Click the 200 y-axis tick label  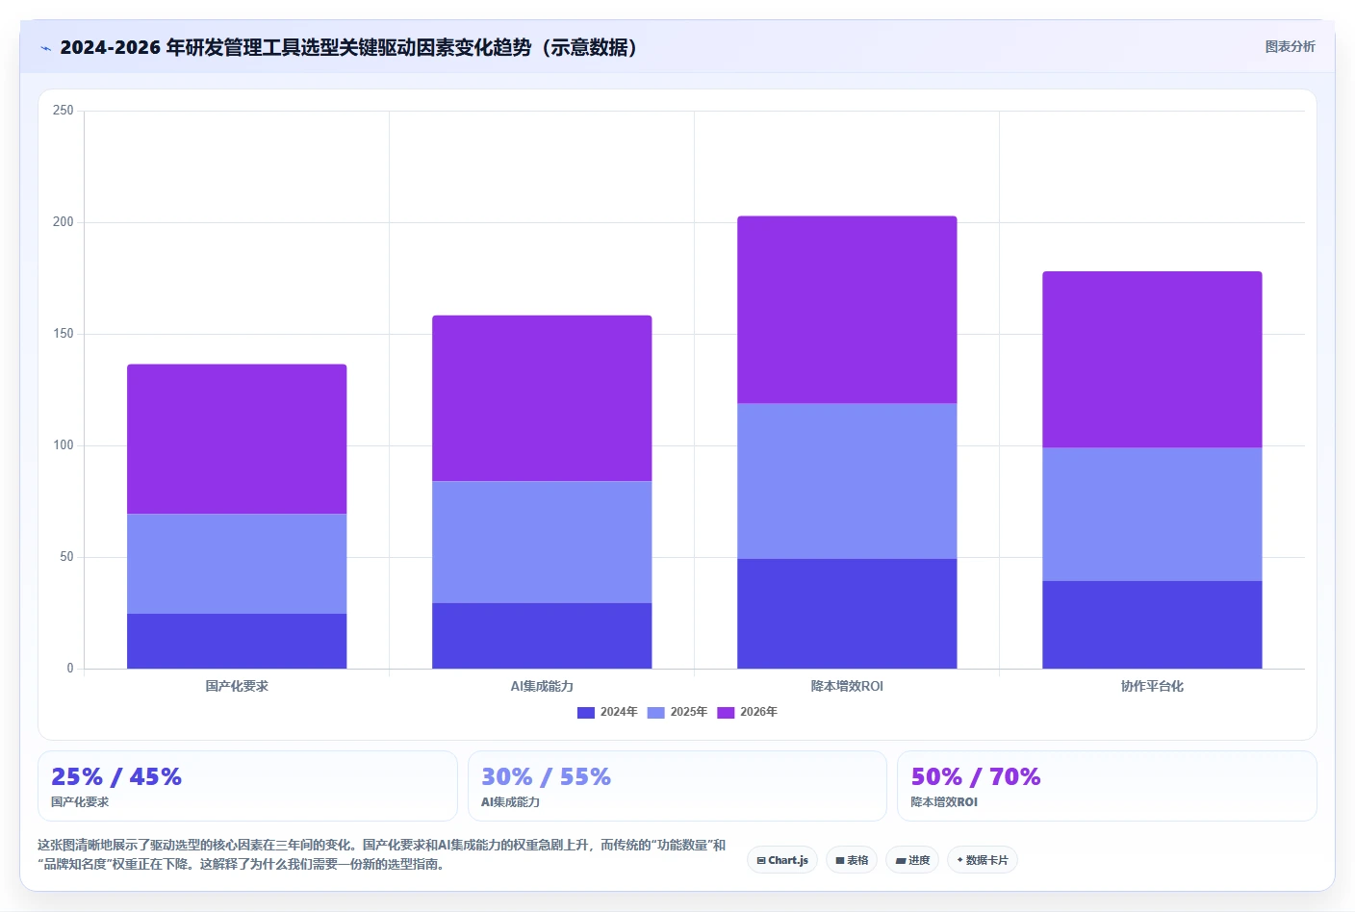coord(64,222)
